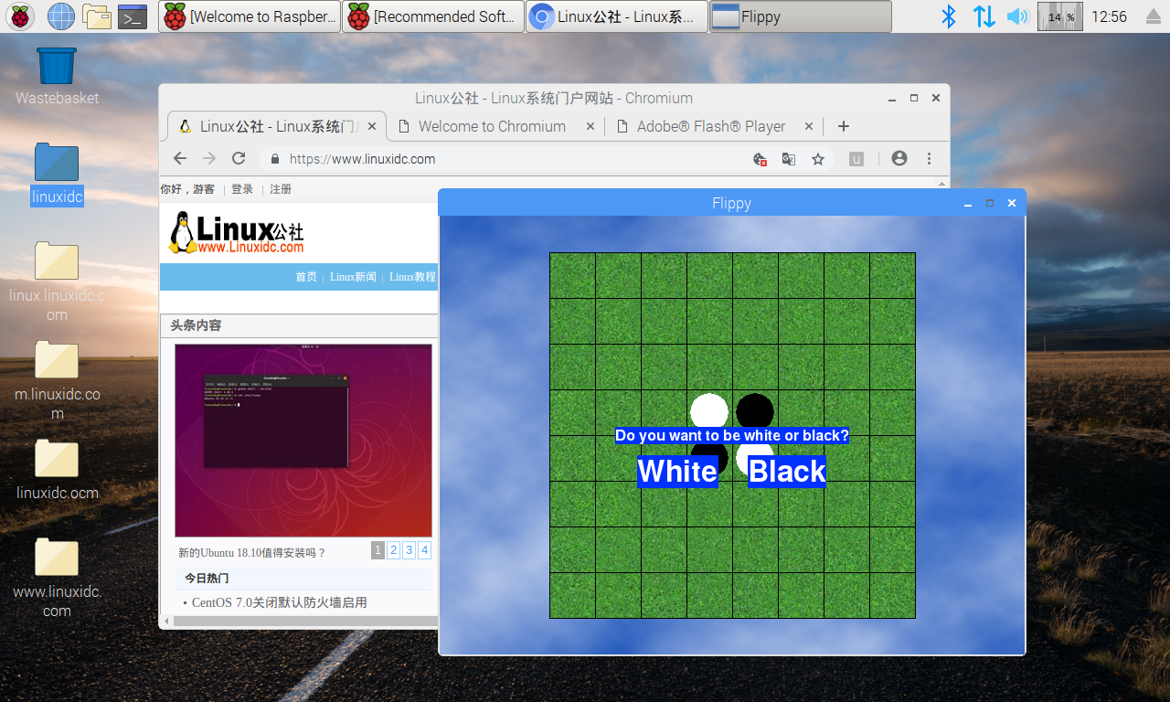Open a new tab in Chromium

point(844,126)
